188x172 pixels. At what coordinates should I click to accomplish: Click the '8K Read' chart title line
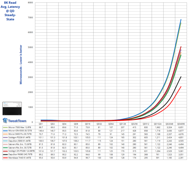[10, 3]
